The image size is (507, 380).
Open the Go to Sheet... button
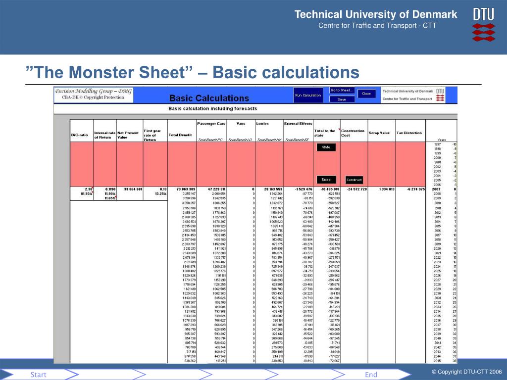(x=342, y=91)
